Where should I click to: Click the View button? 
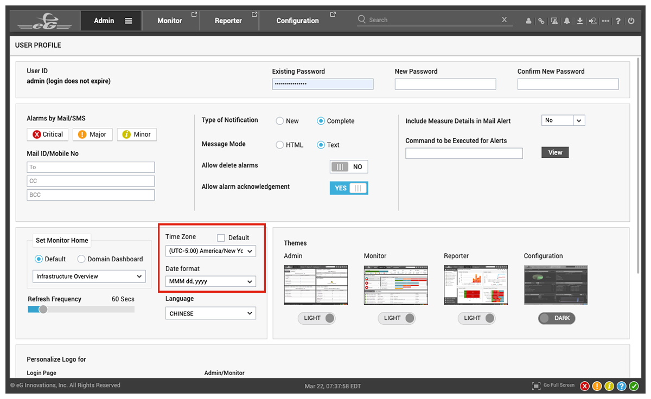point(555,152)
